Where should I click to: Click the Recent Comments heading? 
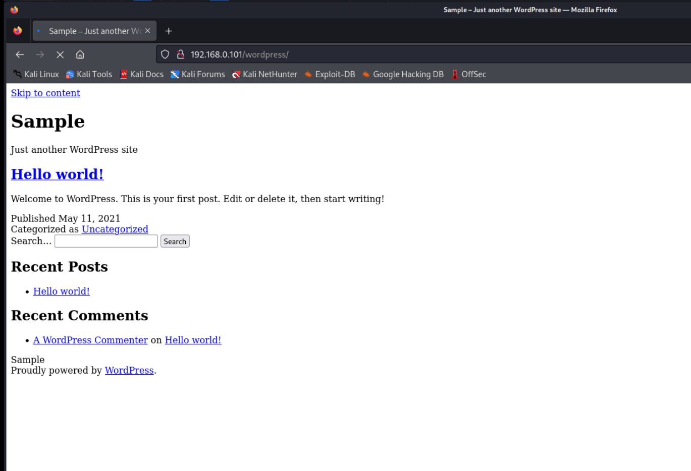coord(80,316)
